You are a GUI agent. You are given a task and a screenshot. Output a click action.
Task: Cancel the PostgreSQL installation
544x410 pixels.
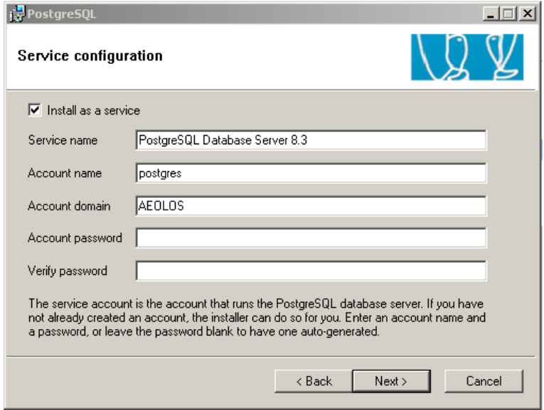(x=484, y=382)
